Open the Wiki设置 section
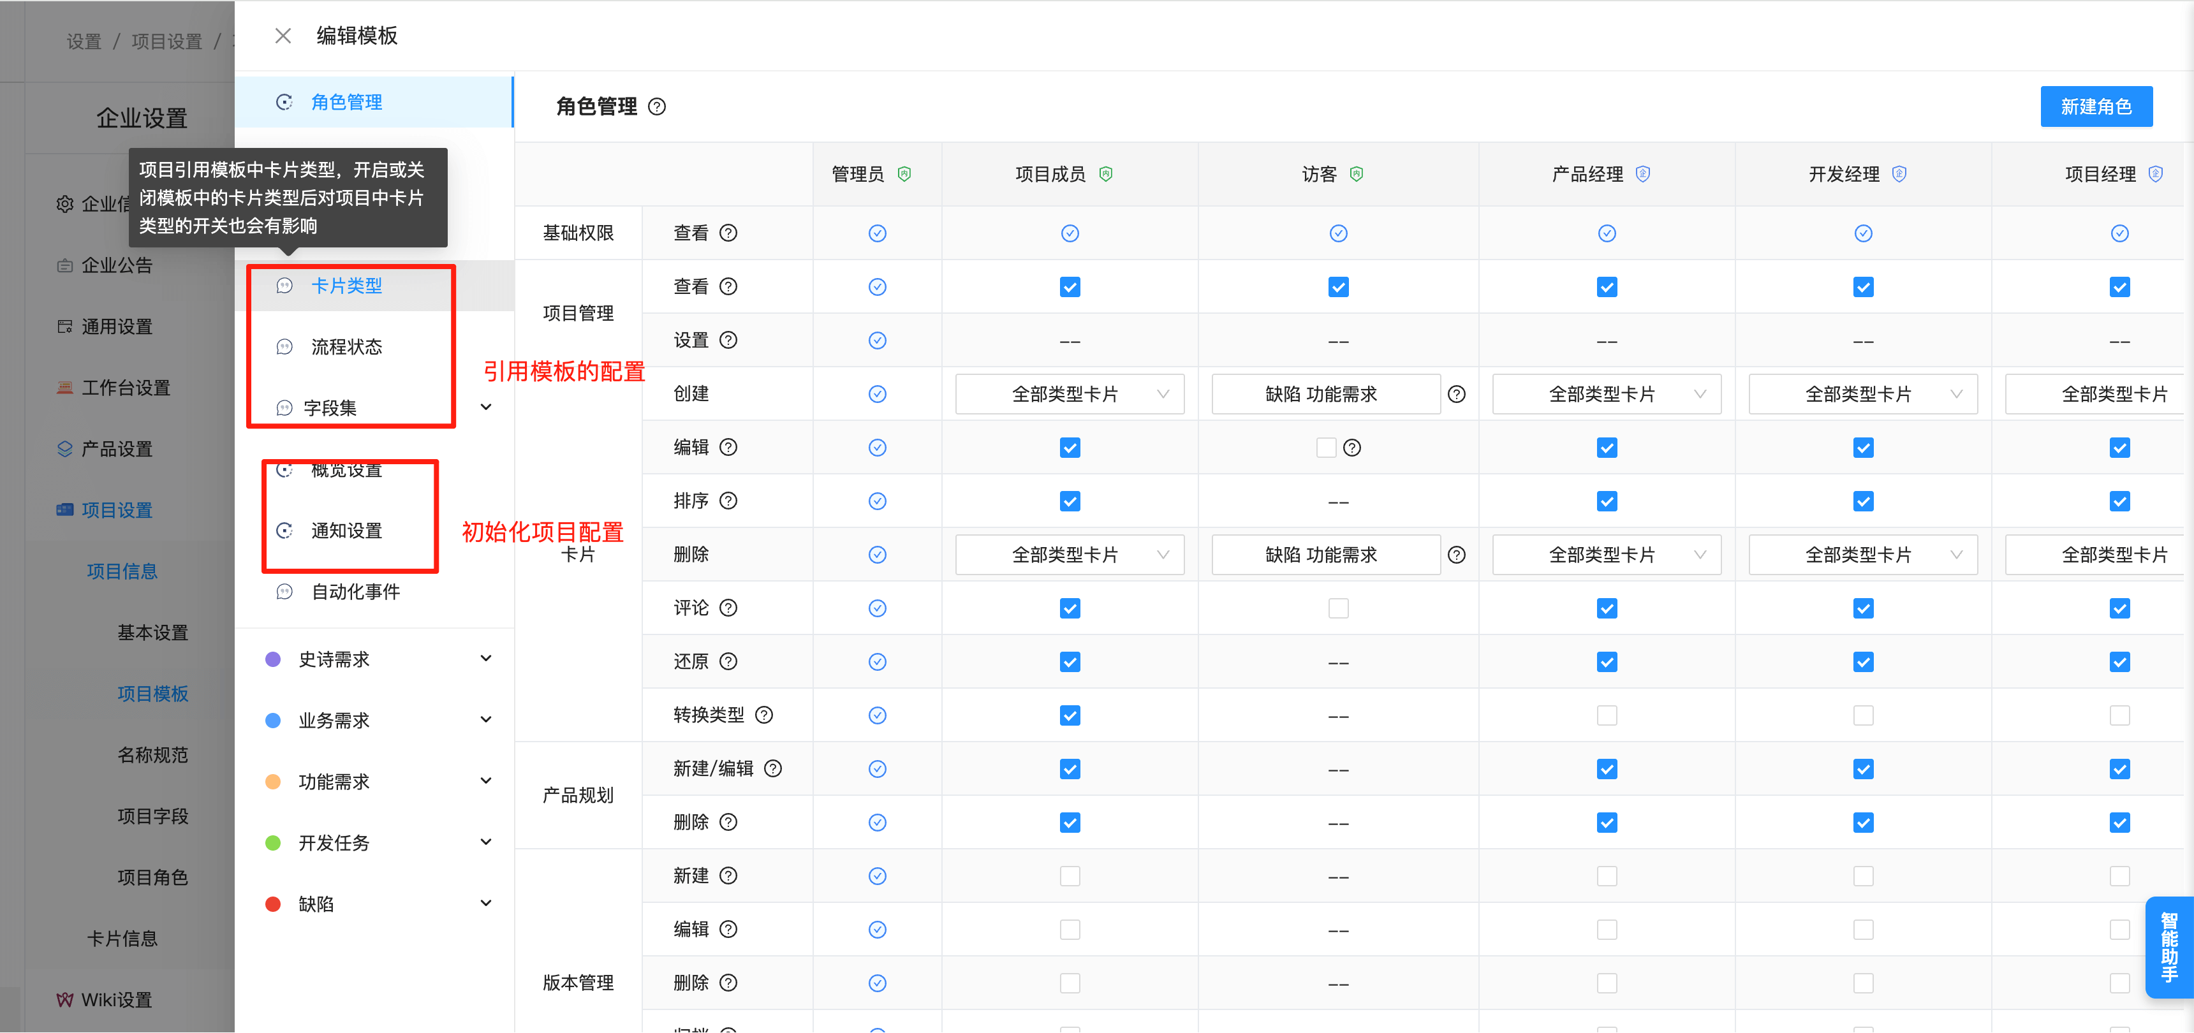This screenshot has width=2194, height=1033. [117, 999]
